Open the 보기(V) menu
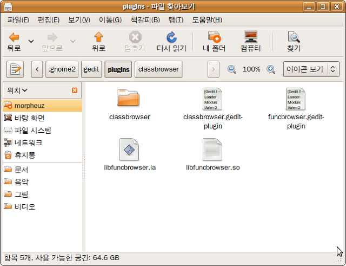 tap(79, 20)
